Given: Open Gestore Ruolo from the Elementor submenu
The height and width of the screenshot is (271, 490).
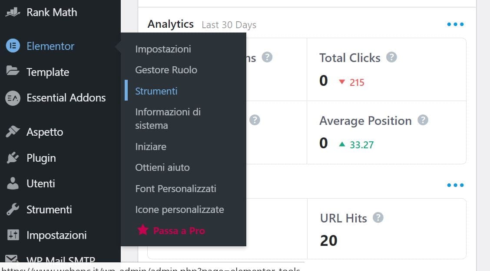Looking at the screenshot, I should click(x=166, y=70).
